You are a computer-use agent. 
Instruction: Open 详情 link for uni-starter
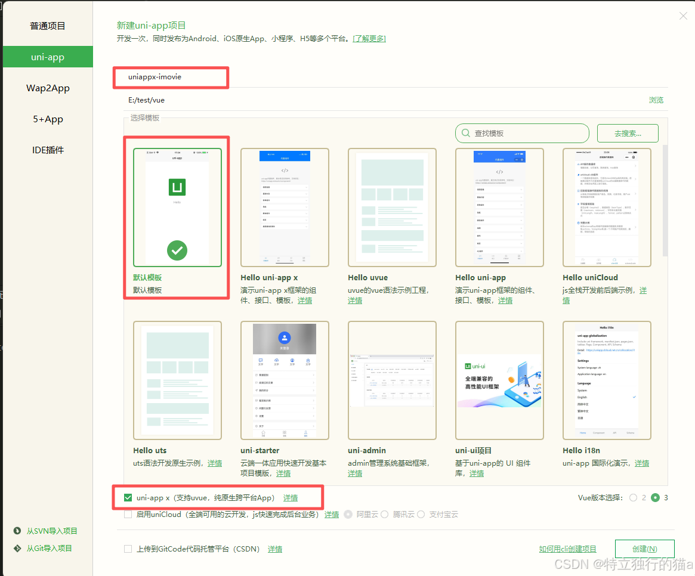click(x=284, y=473)
